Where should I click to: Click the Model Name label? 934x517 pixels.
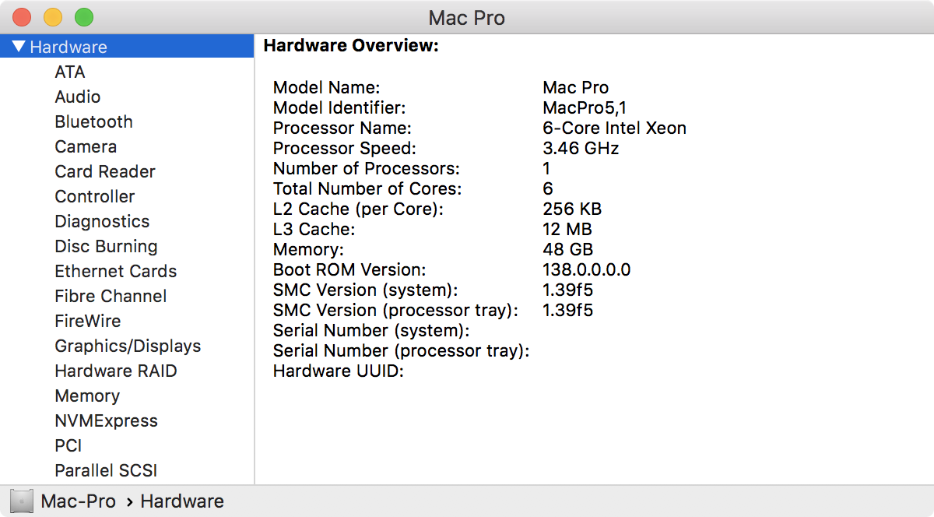(327, 87)
